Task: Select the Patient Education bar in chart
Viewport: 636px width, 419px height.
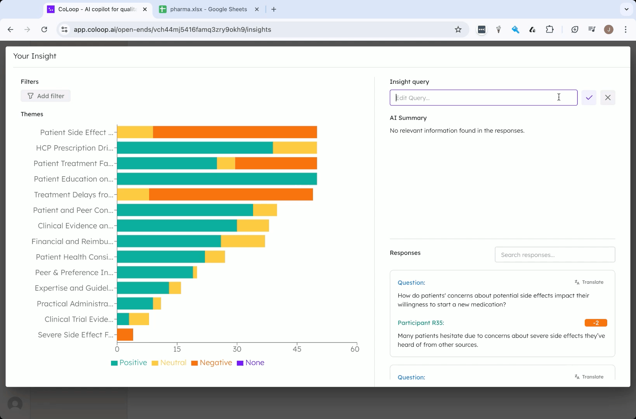Action: (217, 179)
